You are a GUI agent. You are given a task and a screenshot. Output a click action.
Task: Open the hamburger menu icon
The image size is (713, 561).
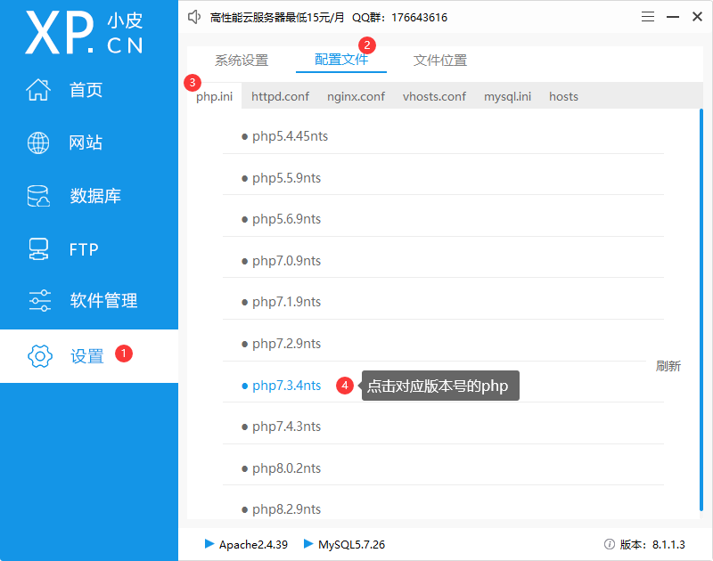pyautogui.click(x=648, y=17)
